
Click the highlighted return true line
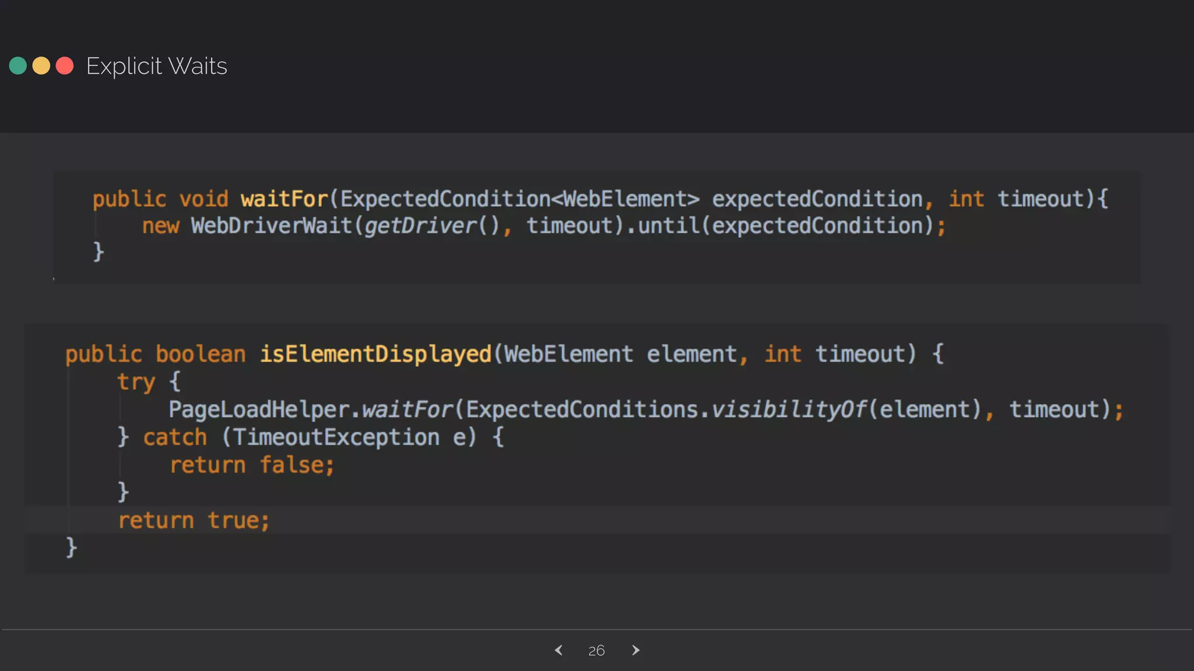click(194, 520)
